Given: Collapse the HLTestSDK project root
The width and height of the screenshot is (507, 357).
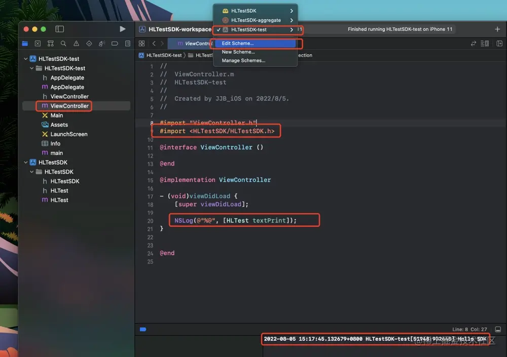Looking at the screenshot, I should (x=25, y=162).
